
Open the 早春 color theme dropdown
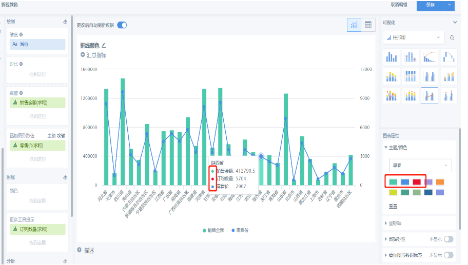(420, 165)
